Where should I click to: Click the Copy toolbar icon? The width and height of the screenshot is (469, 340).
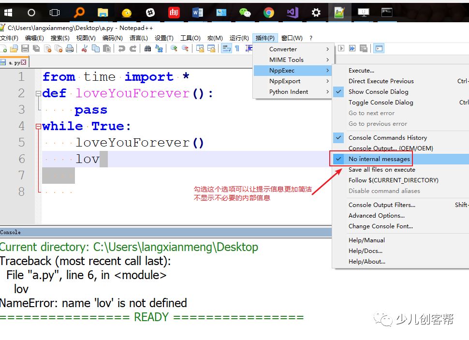[96, 48]
